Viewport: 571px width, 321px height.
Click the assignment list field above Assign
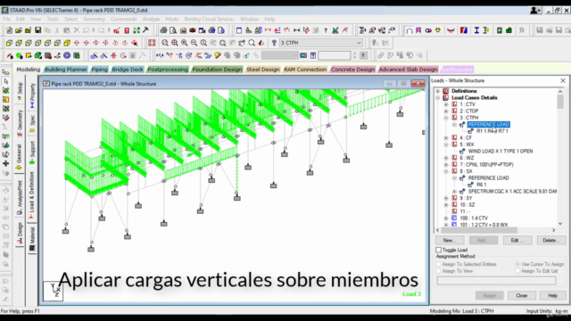(x=496, y=281)
